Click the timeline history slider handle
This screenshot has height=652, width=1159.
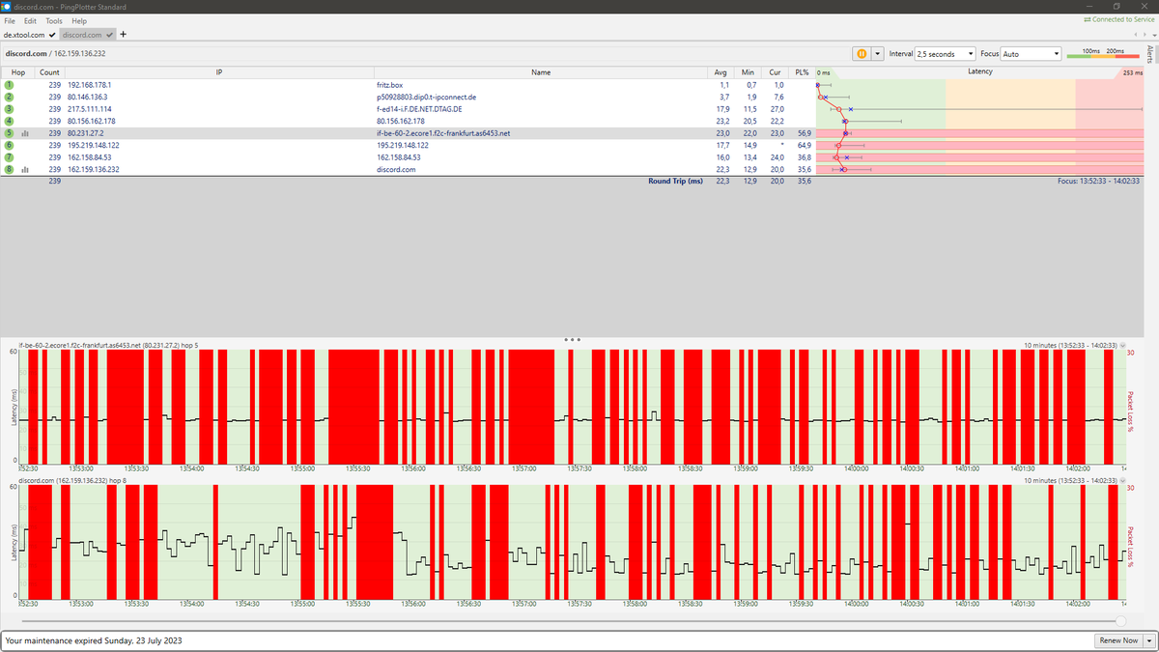point(1120,620)
